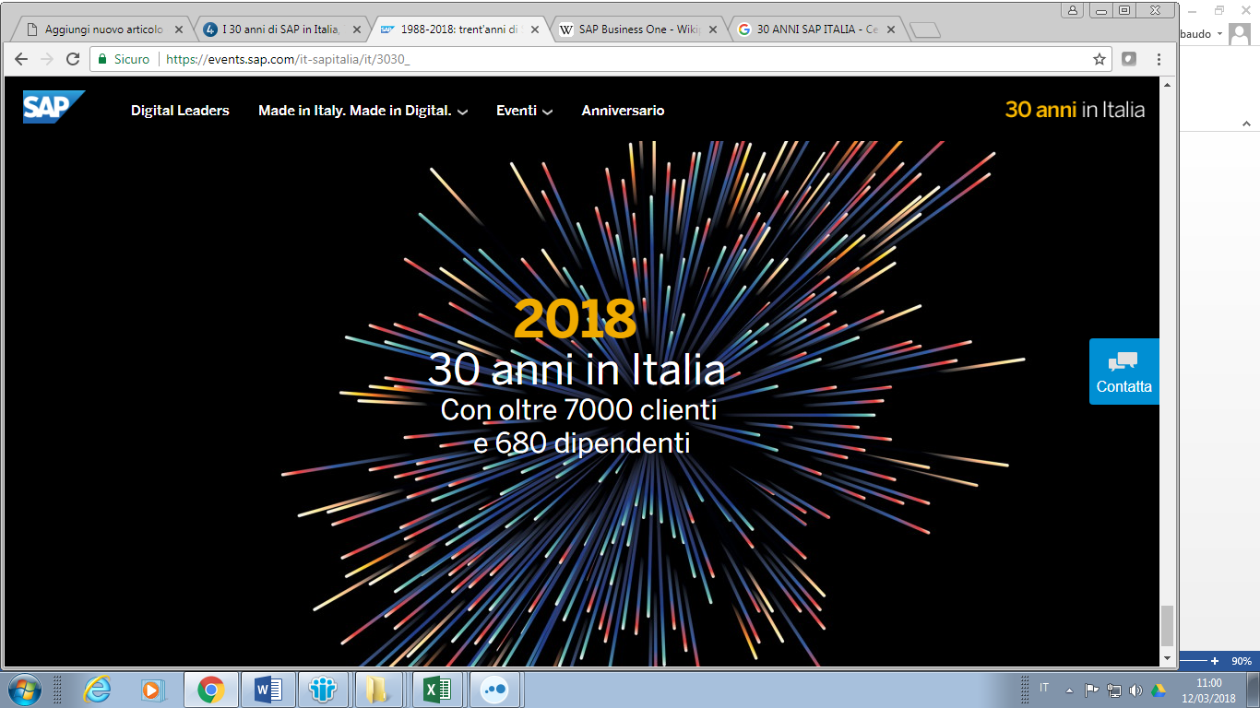Click the Chrome profile person icon

click(1073, 9)
